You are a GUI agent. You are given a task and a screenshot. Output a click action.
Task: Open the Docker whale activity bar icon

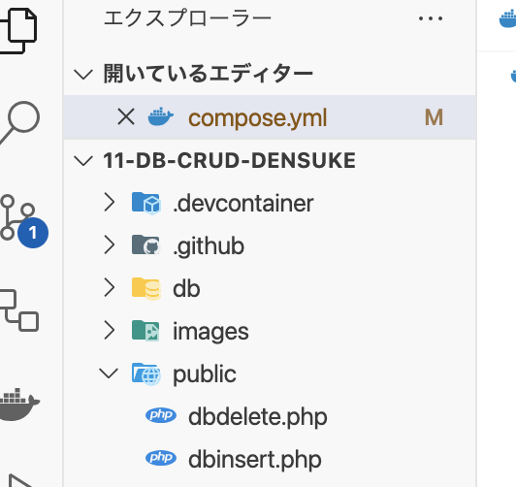click(19, 405)
